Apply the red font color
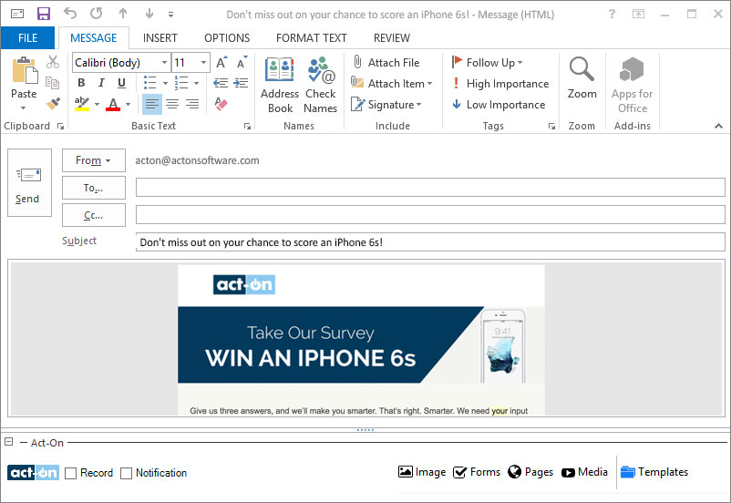The height and width of the screenshot is (503, 731). [113, 104]
